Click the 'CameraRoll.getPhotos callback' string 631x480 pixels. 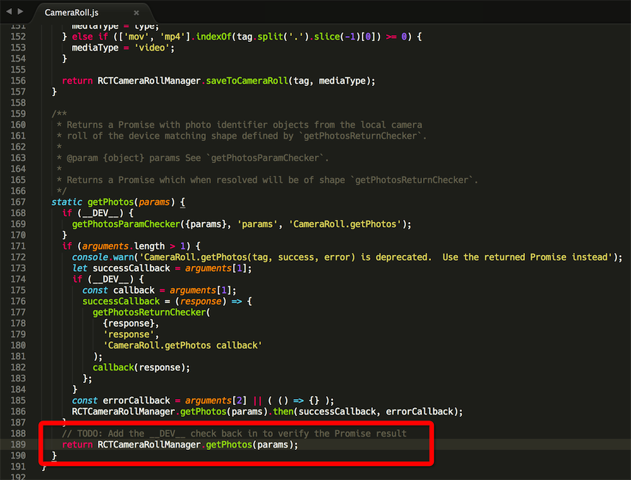click(182, 345)
